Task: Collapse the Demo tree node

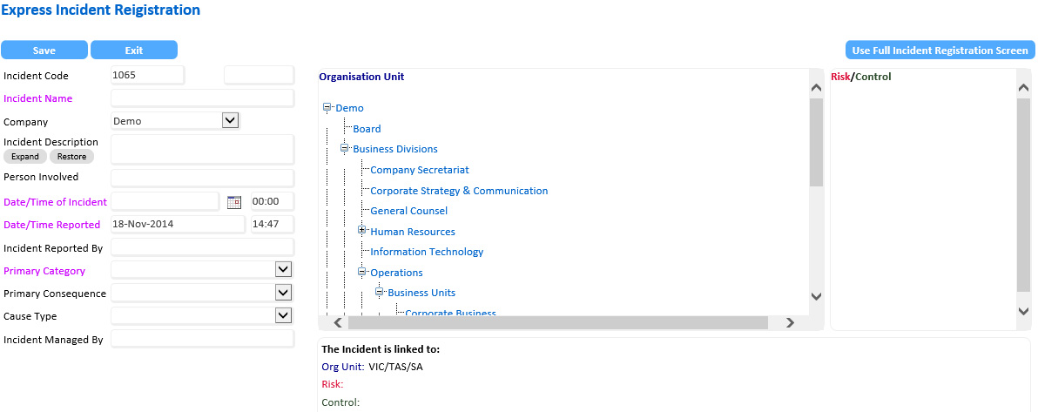Action: tap(328, 108)
